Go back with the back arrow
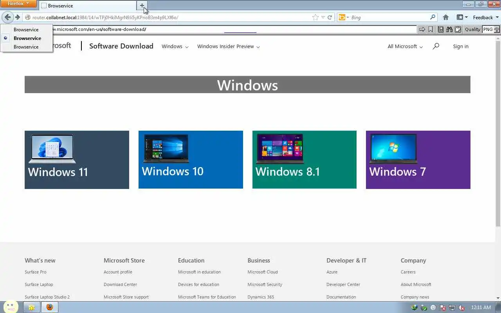Viewport: 501px width, 313px height. coord(7,17)
